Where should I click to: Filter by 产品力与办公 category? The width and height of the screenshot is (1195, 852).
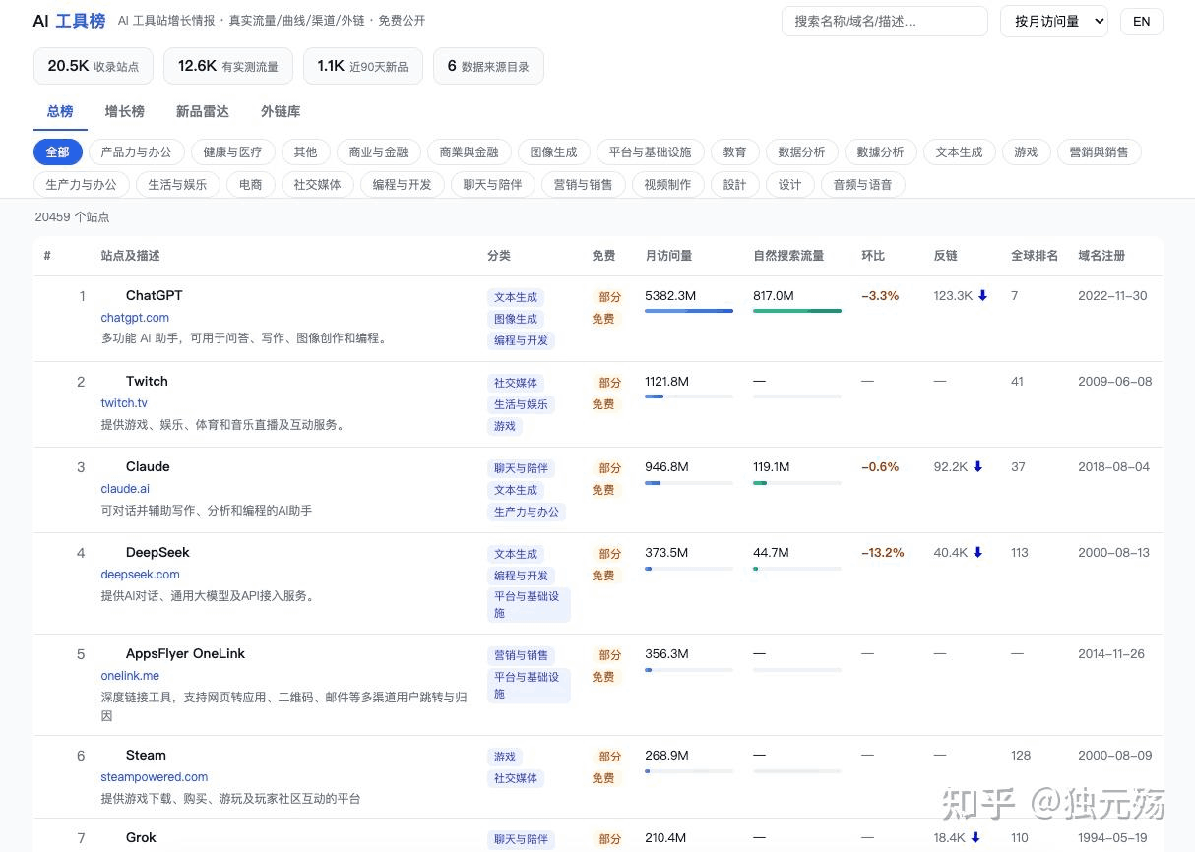136,152
